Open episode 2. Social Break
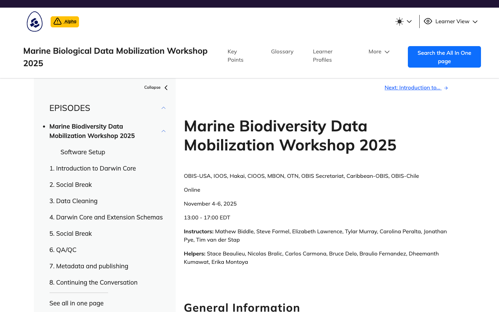The height and width of the screenshot is (312, 499). click(71, 185)
